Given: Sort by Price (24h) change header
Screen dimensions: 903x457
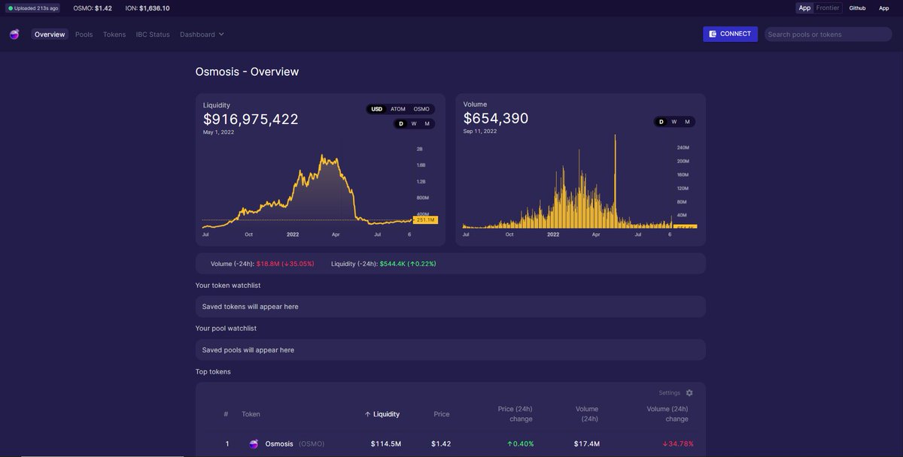Looking at the screenshot, I should (x=515, y=414).
